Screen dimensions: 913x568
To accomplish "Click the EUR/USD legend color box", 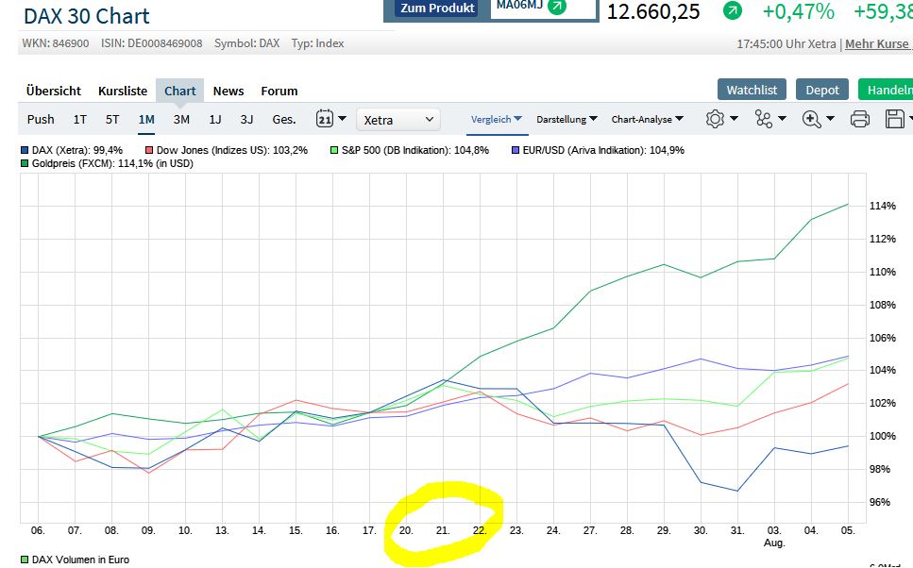I will pos(516,150).
